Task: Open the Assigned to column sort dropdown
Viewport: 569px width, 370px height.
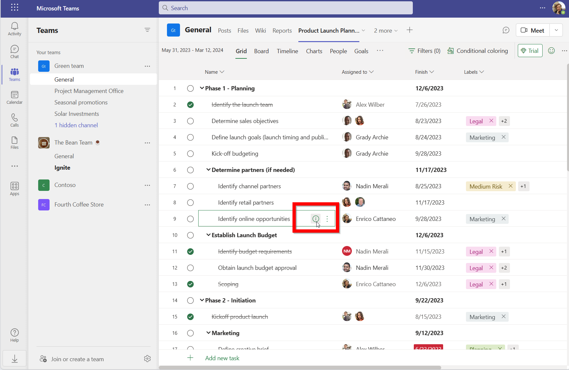Action: pyautogui.click(x=371, y=72)
